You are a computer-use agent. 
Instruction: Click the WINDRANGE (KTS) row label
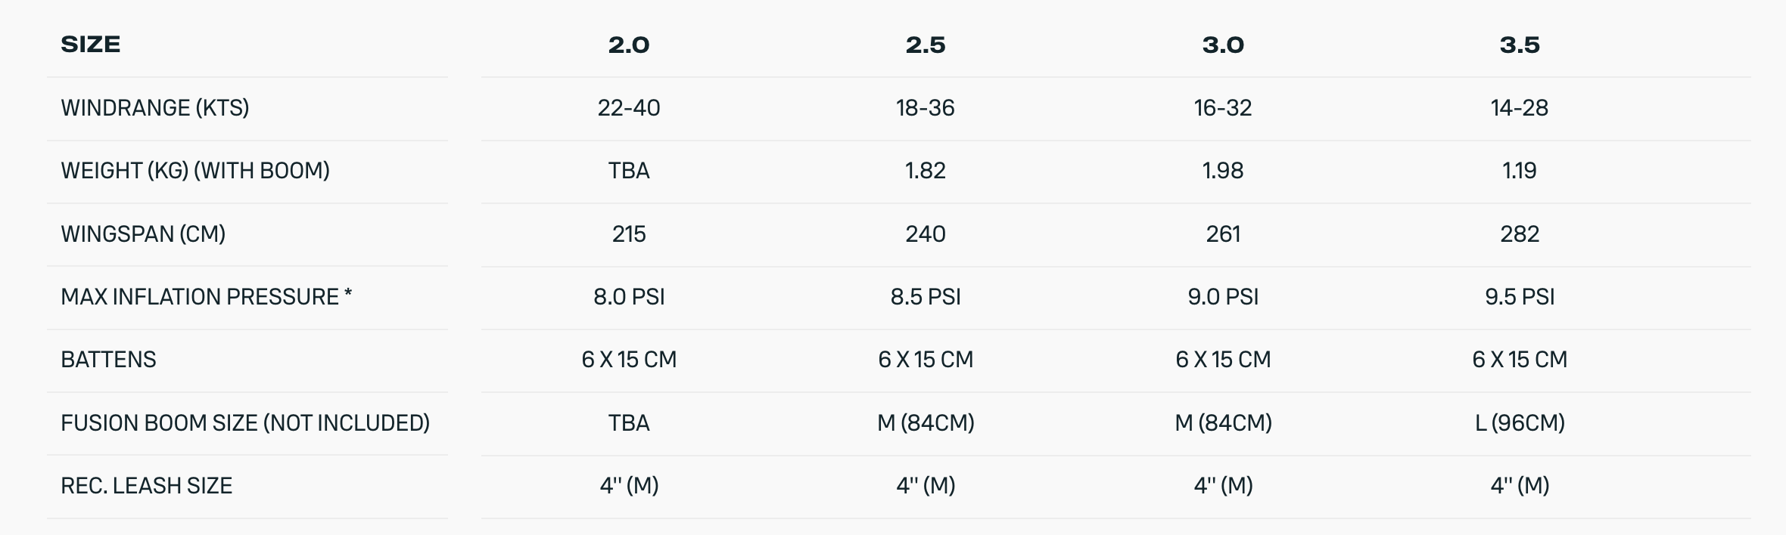155,108
